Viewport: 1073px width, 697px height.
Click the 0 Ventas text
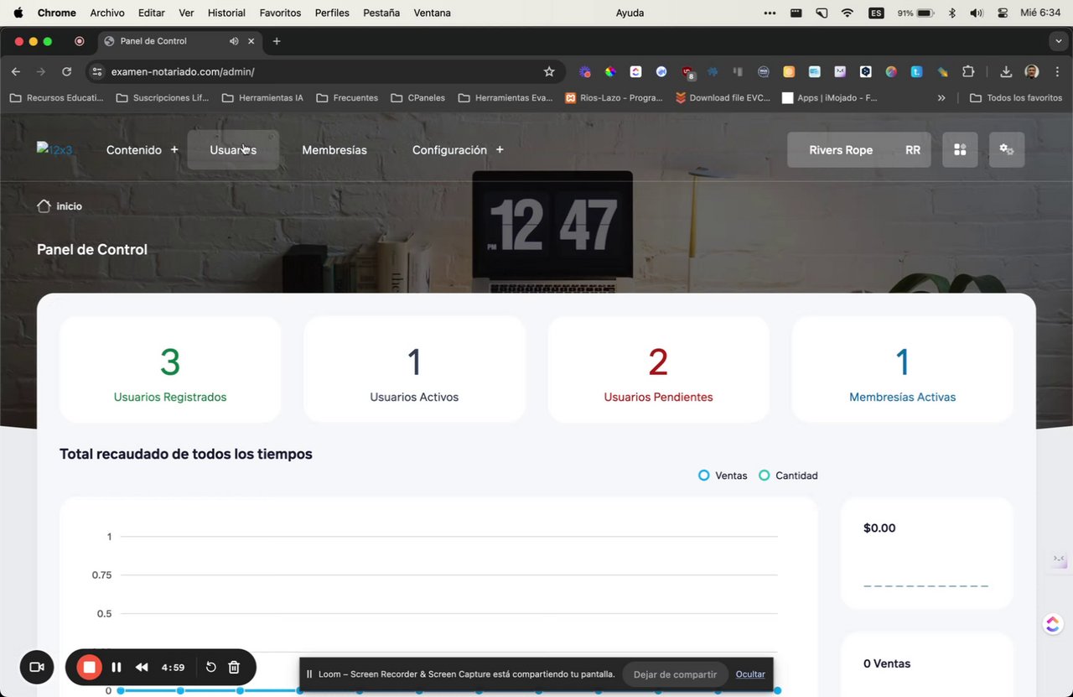click(x=887, y=663)
